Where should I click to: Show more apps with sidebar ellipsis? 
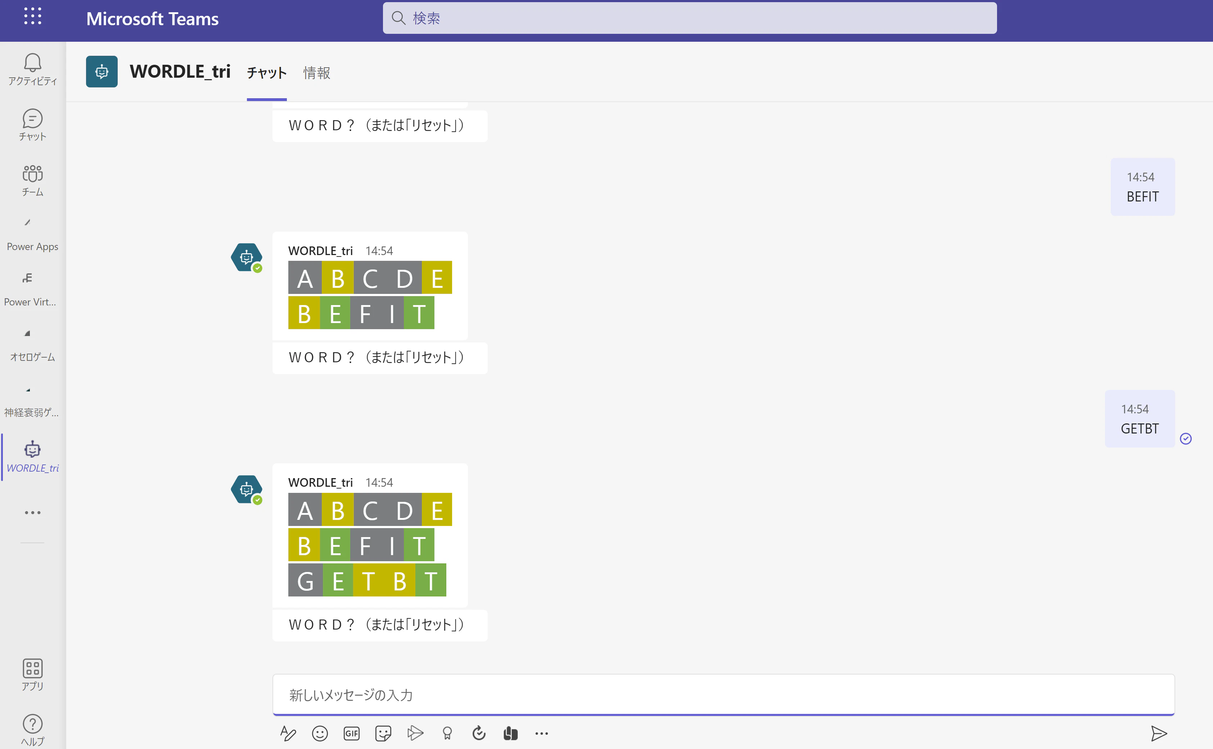[33, 513]
